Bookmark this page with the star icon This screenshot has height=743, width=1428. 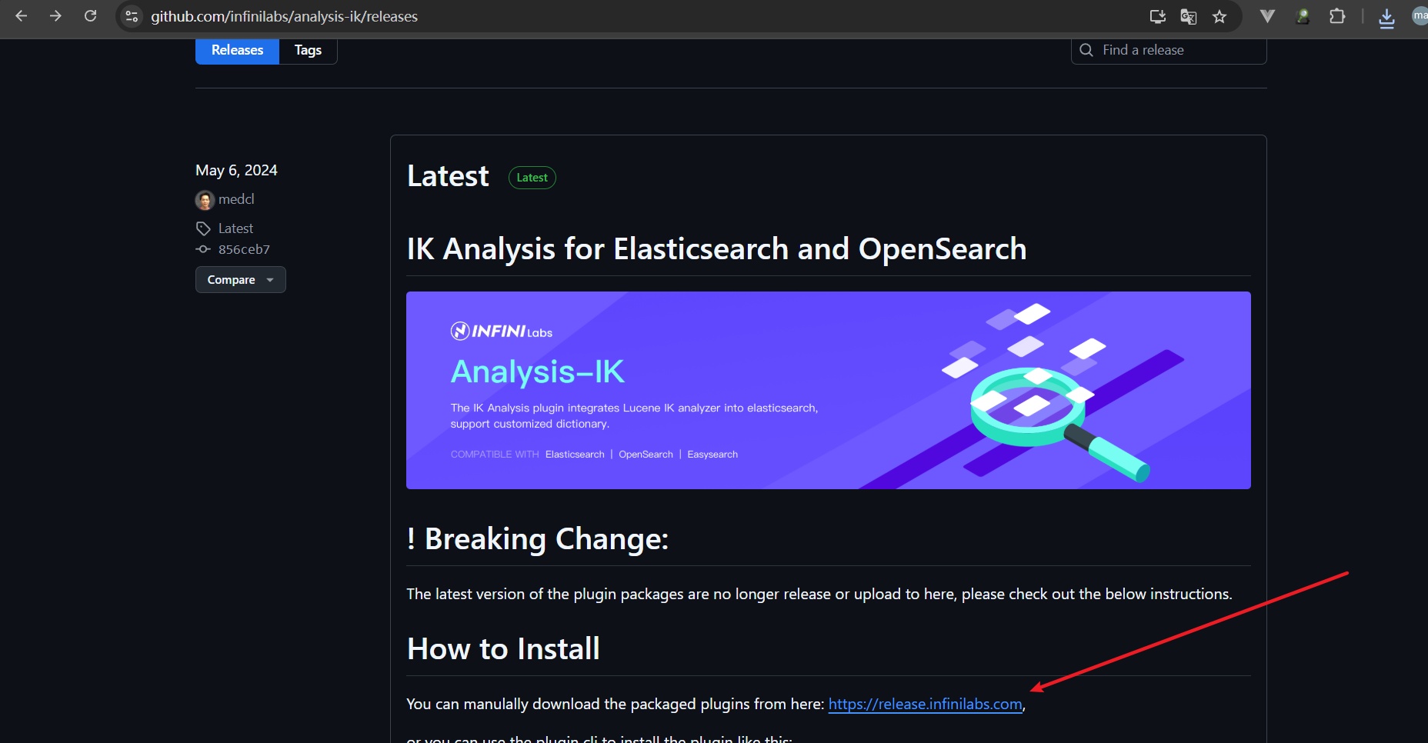[x=1219, y=16]
